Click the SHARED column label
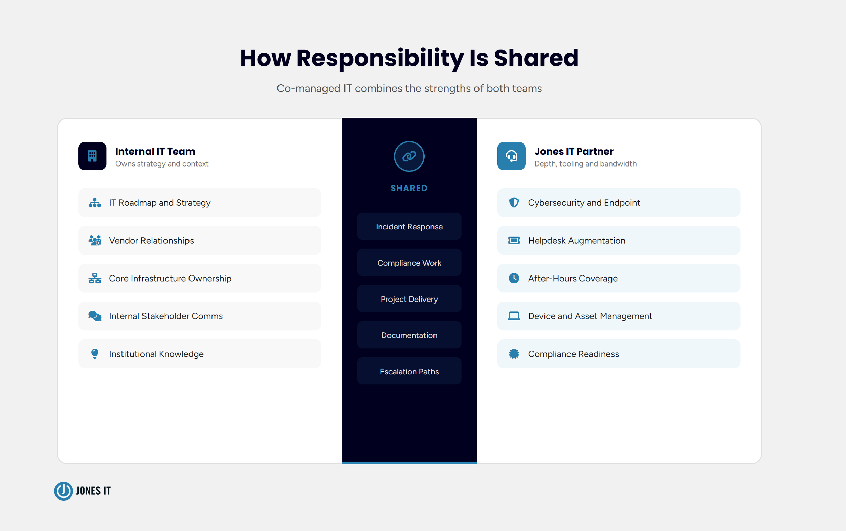The height and width of the screenshot is (531, 846). pyautogui.click(x=409, y=188)
